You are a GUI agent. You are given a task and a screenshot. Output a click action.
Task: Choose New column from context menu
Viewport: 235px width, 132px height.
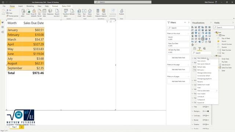coord(207,61)
